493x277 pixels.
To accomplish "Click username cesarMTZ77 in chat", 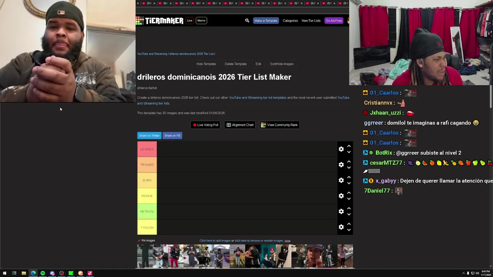I will coord(386,163).
